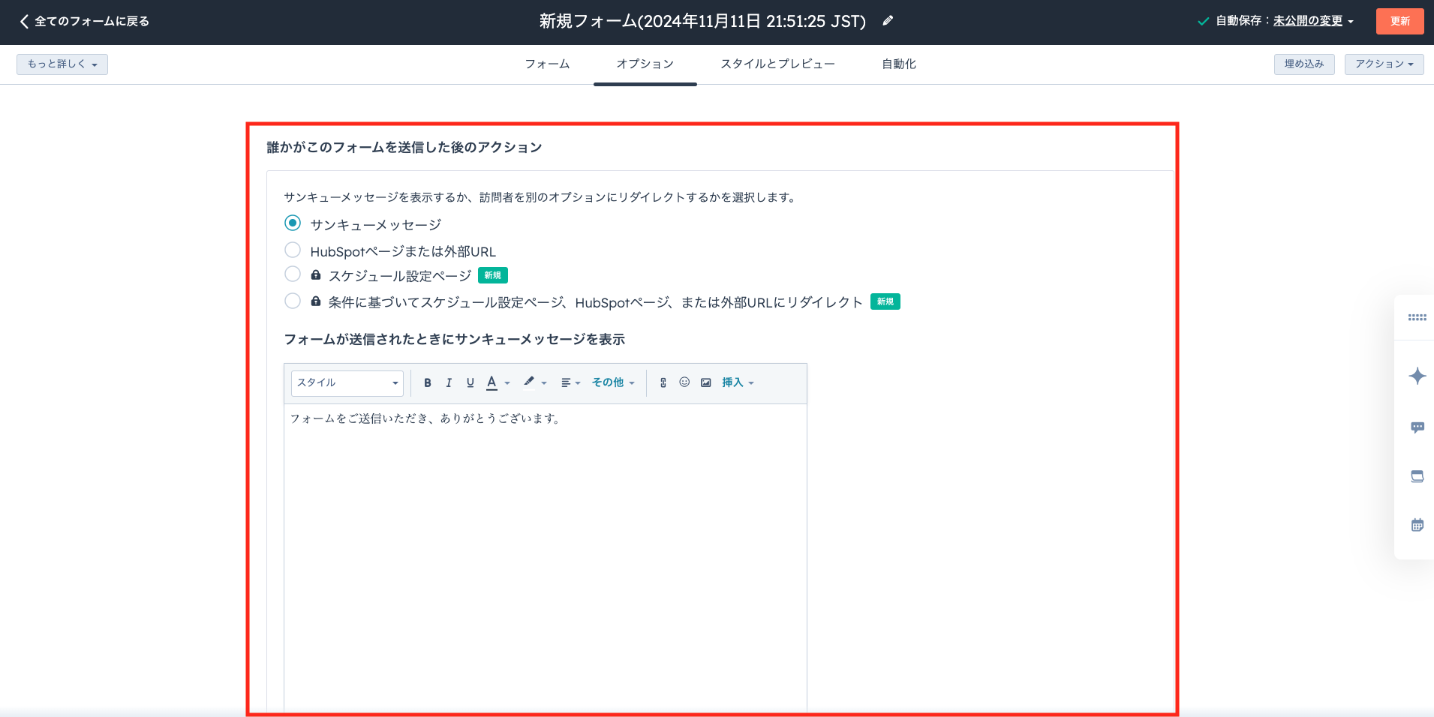
Task: Select the 条件に基づいて redirect radio button
Action: (x=293, y=301)
